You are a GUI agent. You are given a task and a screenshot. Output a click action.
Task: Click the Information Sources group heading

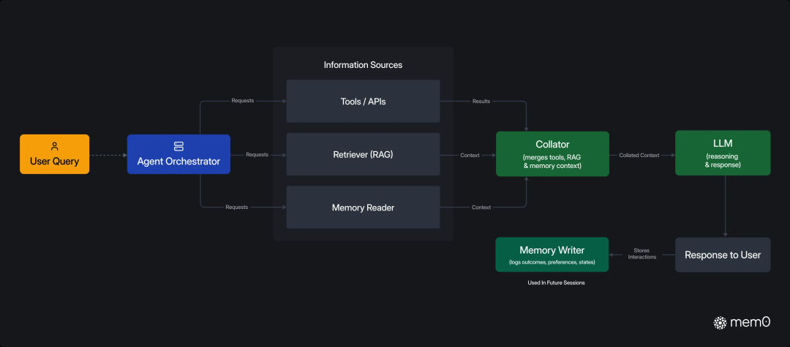(363, 65)
